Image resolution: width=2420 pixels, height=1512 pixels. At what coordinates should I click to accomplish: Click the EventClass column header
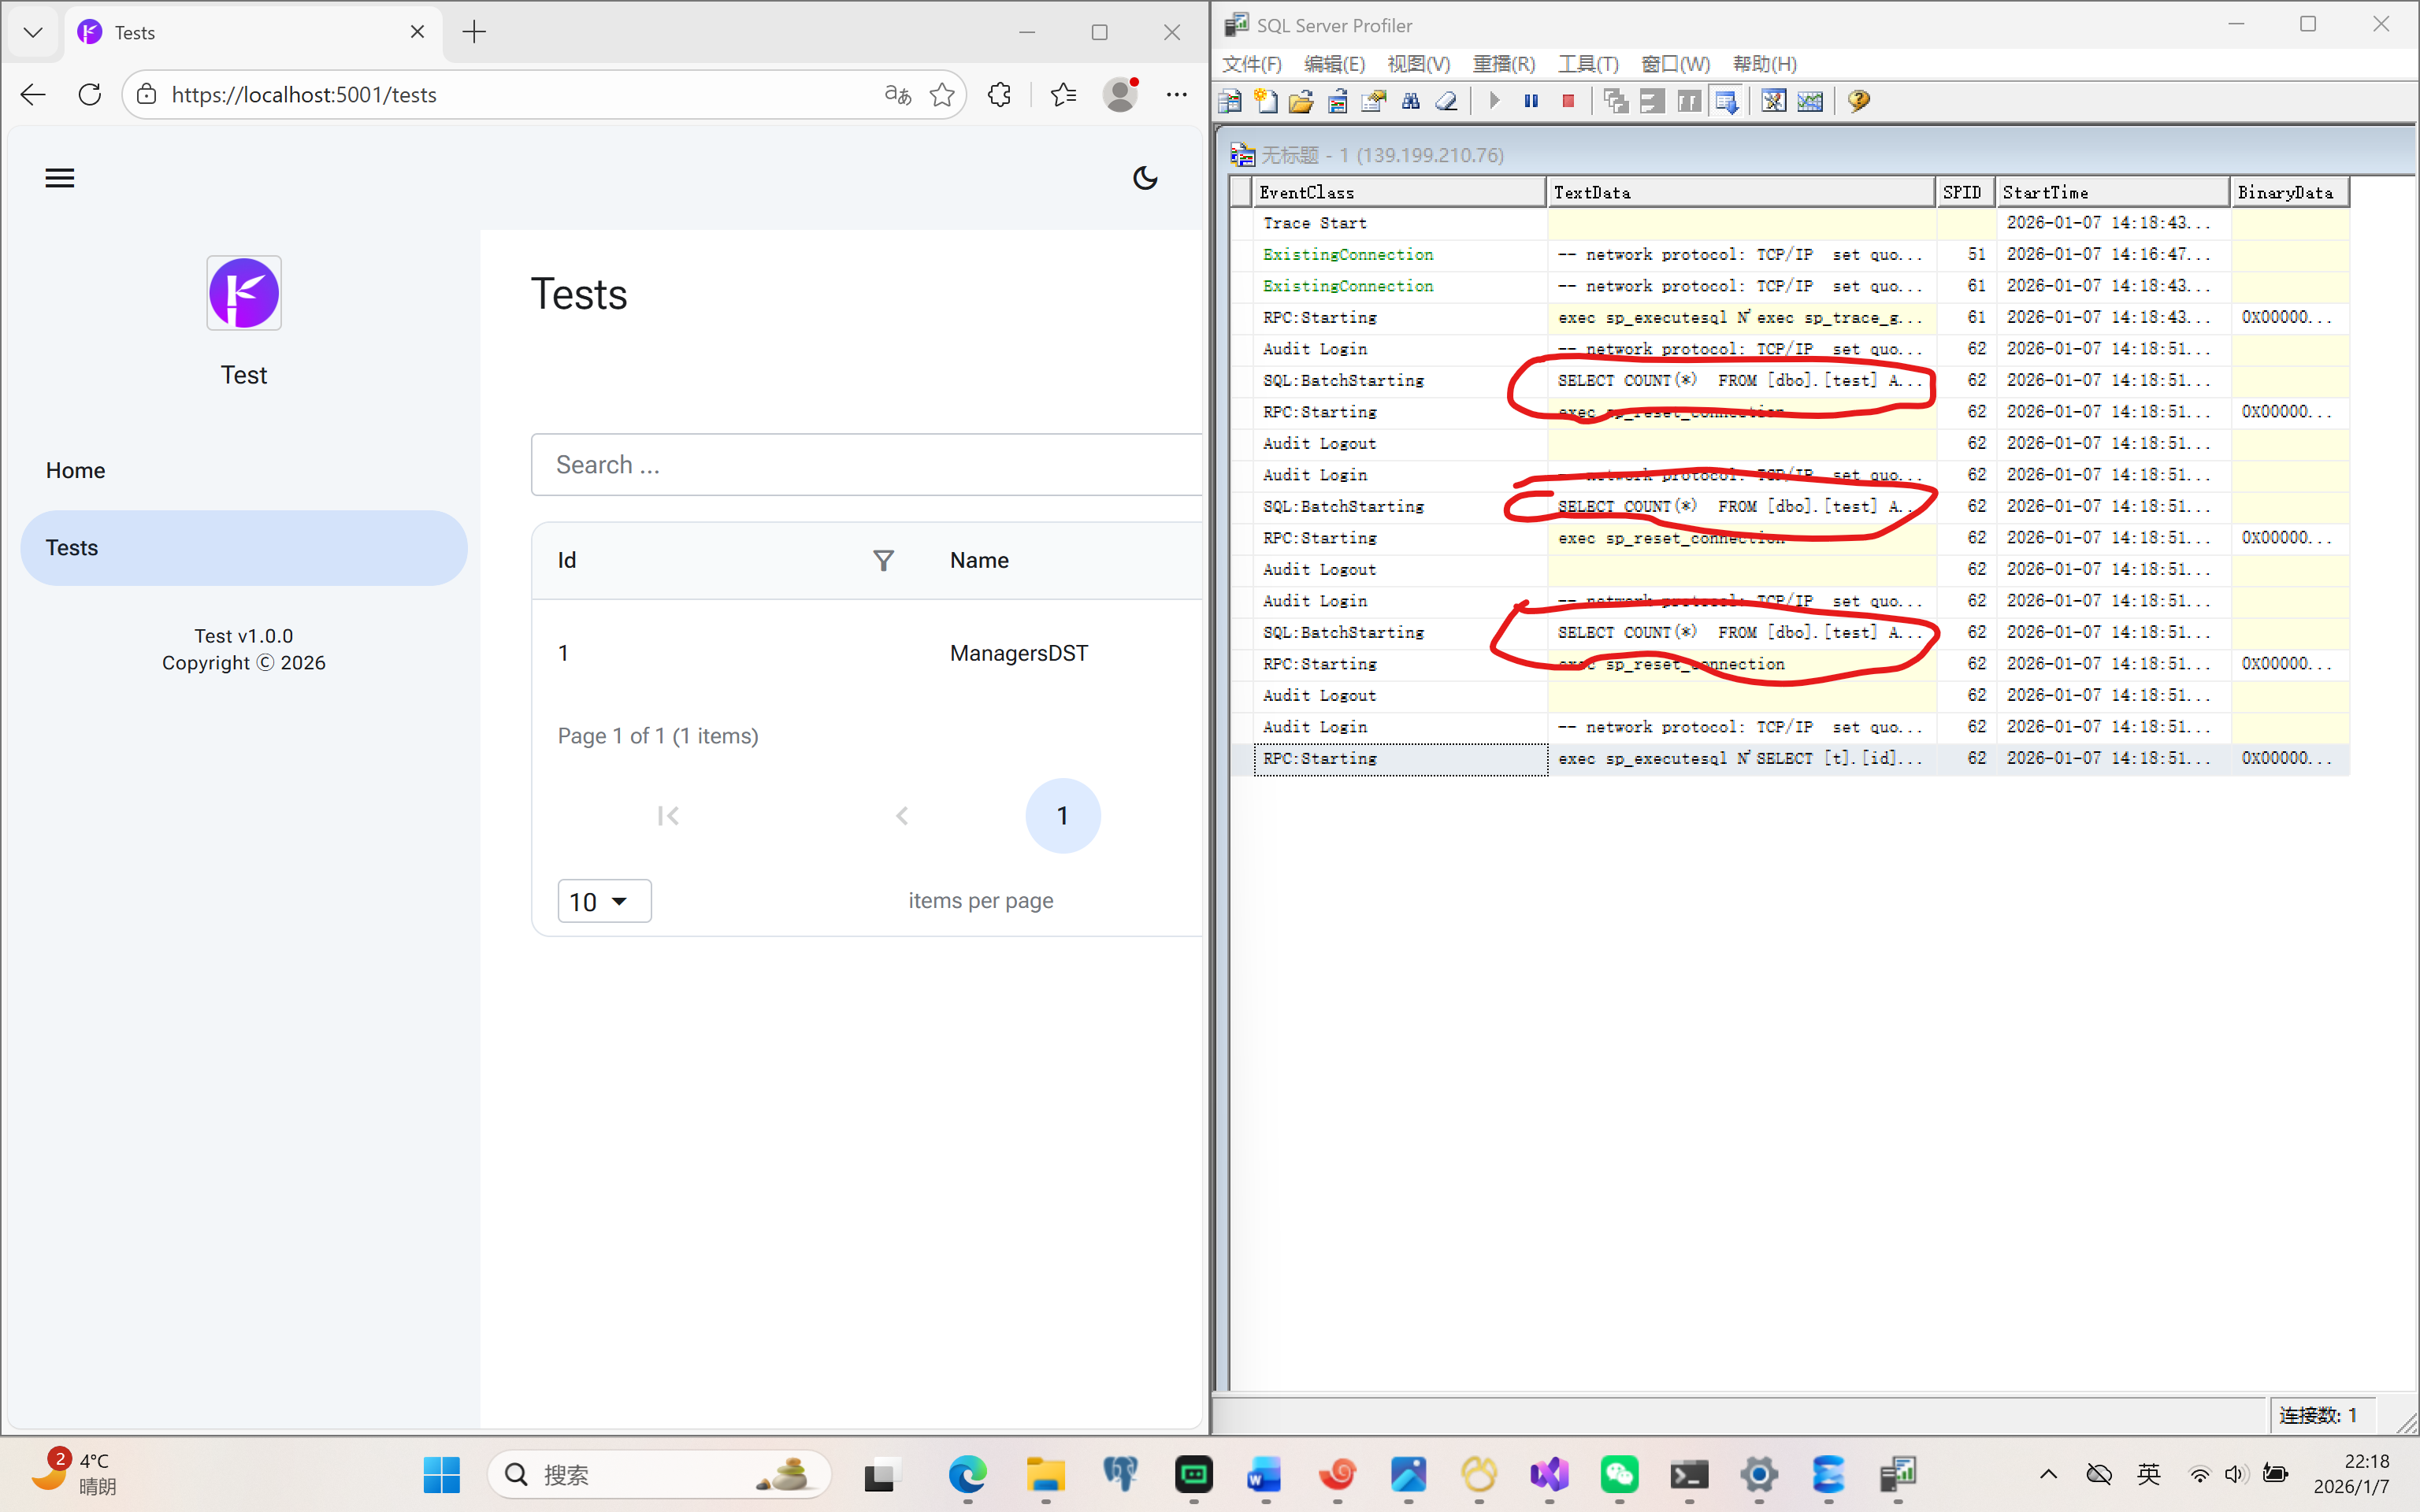click(x=1400, y=192)
